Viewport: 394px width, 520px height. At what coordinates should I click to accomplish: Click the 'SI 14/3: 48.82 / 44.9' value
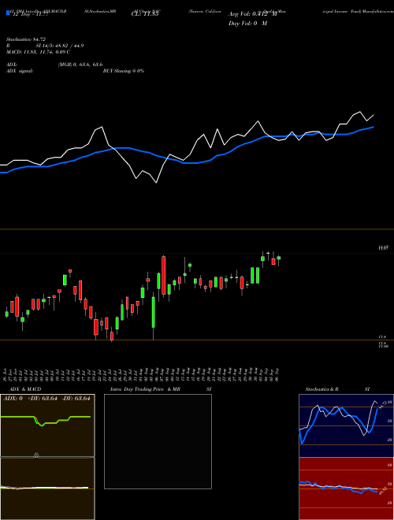61,46
